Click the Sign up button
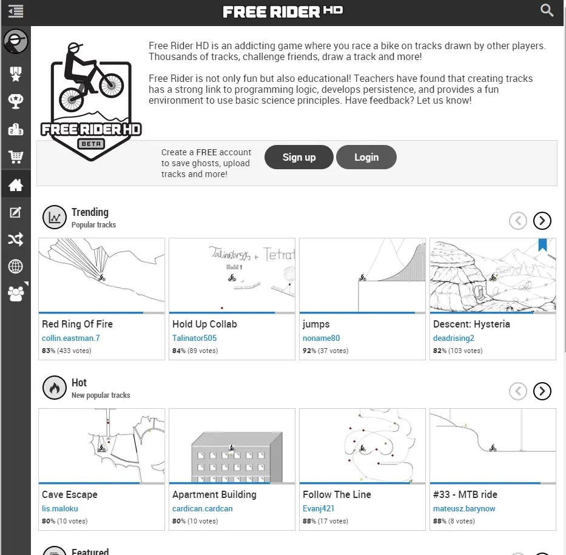Viewport: 566px width, 555px height. click(x=298, y=157)
